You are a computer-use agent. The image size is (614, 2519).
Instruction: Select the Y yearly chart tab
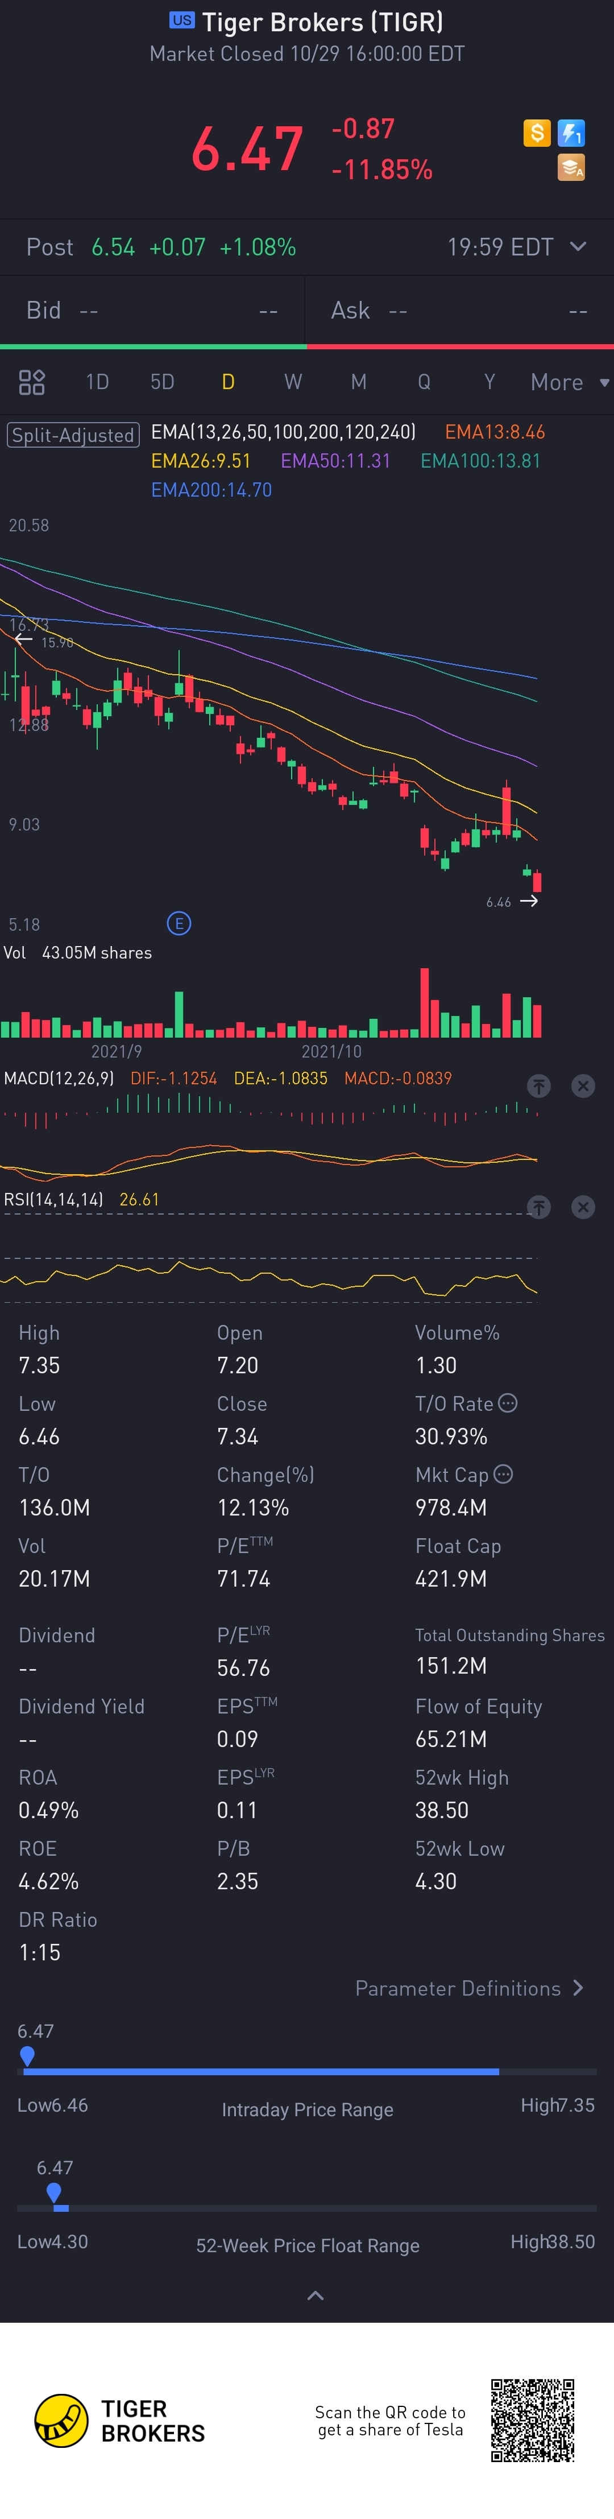click(490, 382)
